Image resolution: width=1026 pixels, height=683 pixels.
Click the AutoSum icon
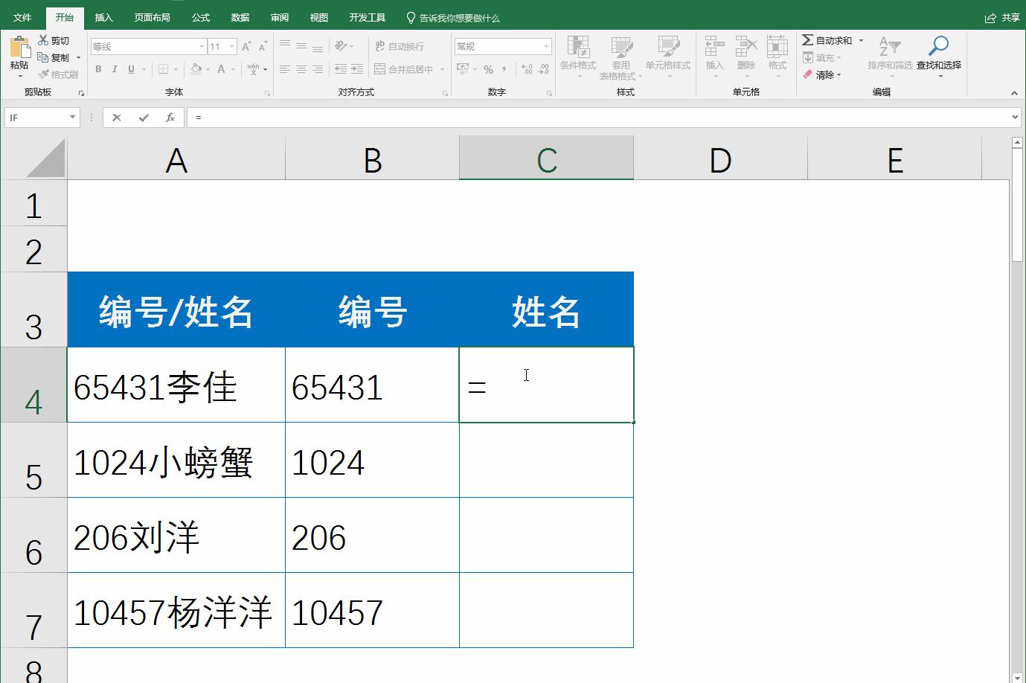tap(809, 40)
